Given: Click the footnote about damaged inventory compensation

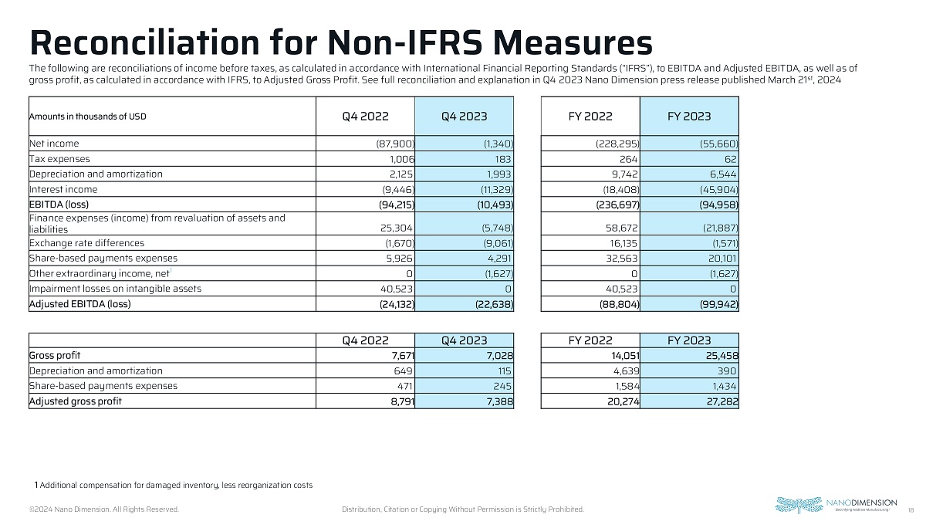Looking at the screenshot, I should (x=174, y=485).
